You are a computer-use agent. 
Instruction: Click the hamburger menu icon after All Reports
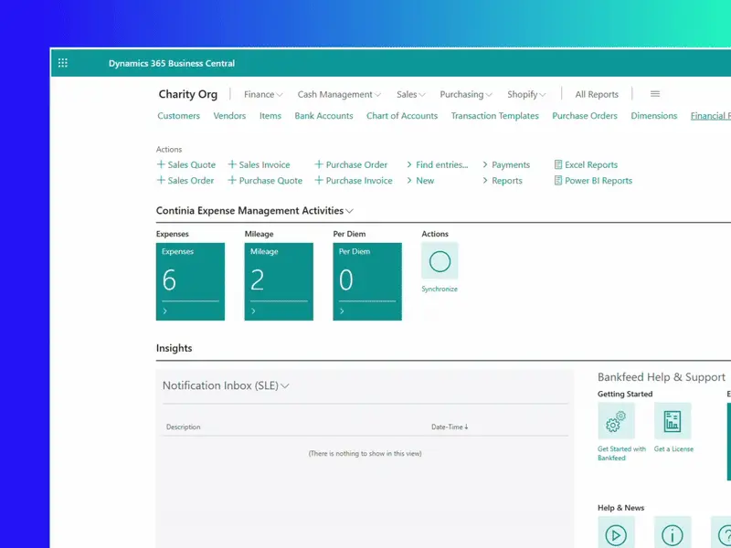(655, 94)
